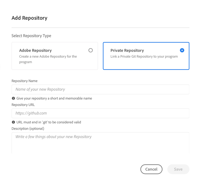Click the info icon beside memorable name hint

tap(13, 98)
